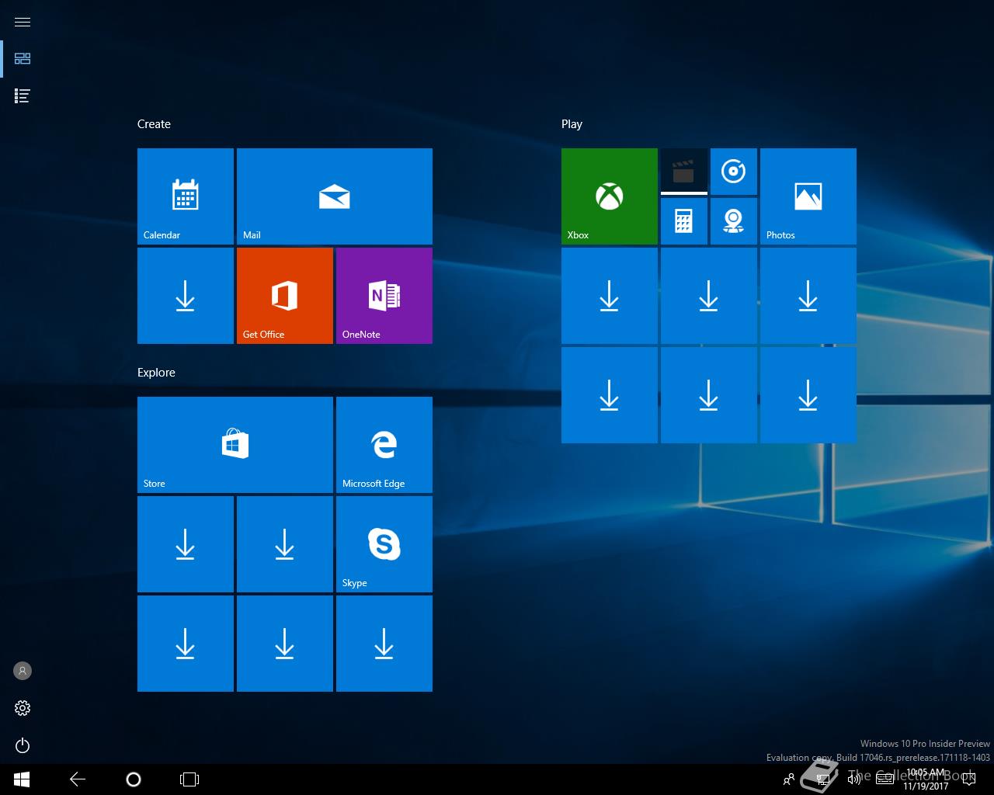994x795 pixels.
Task: Launch the Microsoft Edge tile
Action: coord(384,445)
